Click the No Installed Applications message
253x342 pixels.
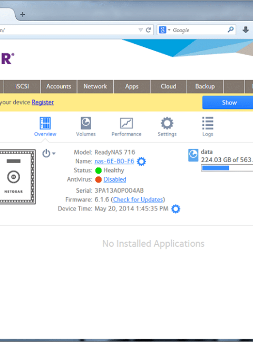(x=153, y=244)
